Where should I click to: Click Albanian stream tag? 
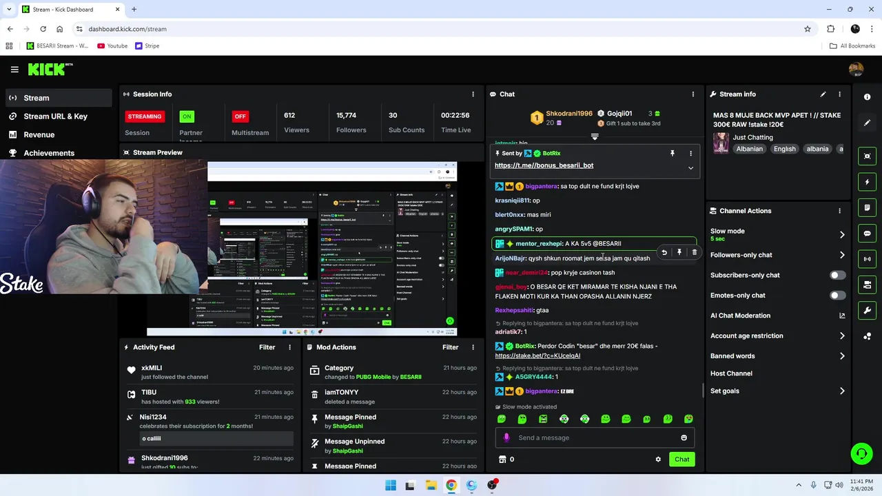(749, 149)
